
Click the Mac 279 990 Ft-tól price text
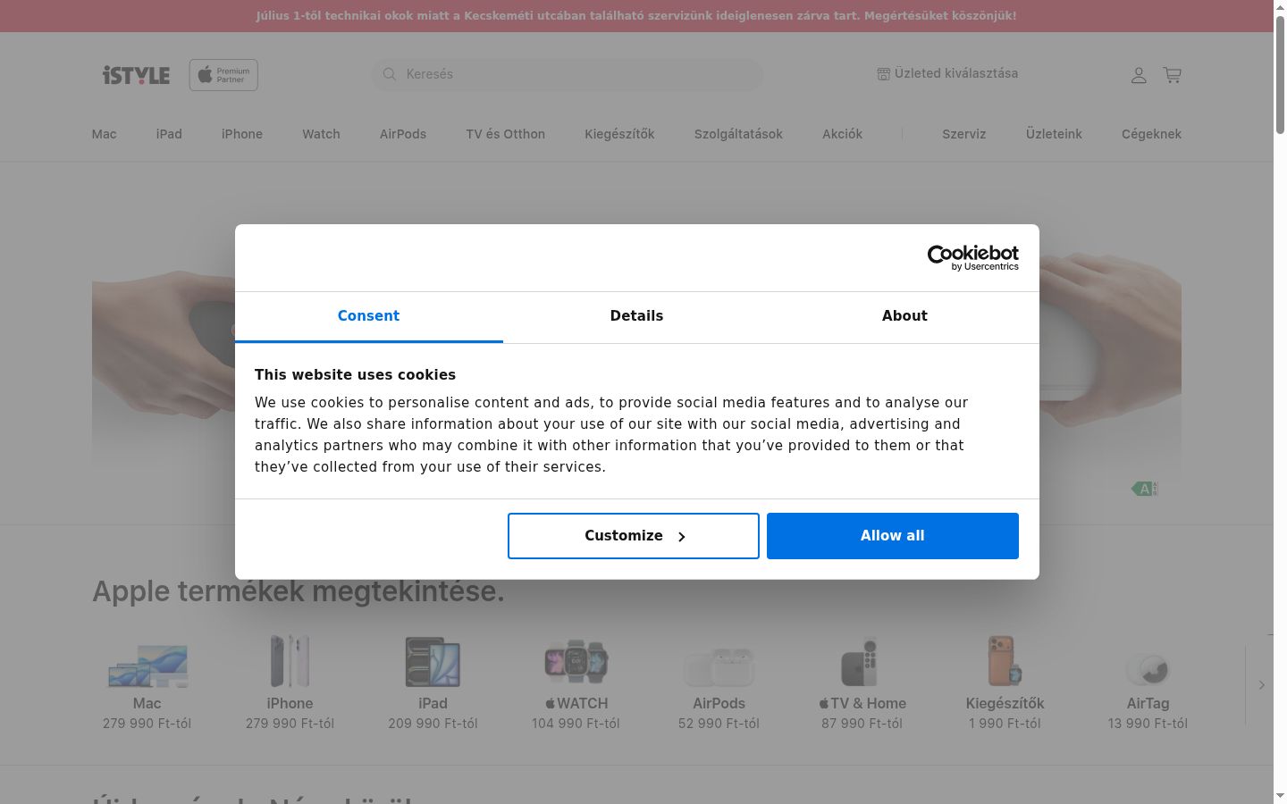[147, 724]
